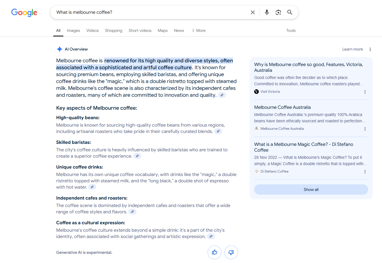
Task: Click 'Key aspects of Melbourne coffee:' heading
Action: point(96,108)
